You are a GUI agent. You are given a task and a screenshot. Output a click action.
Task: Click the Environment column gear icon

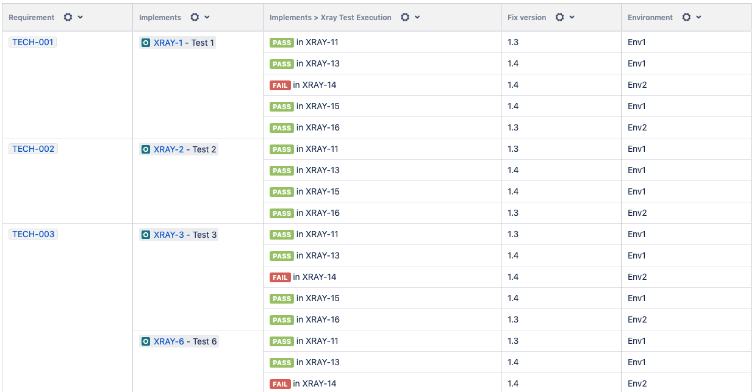[686, 18]
